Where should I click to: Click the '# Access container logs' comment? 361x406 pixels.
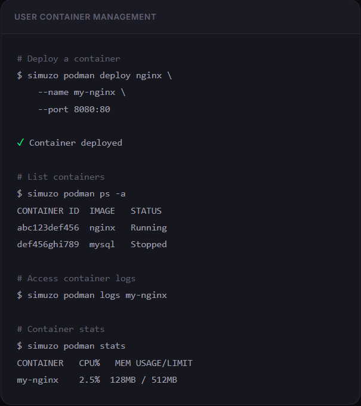[x=76, y=279]
